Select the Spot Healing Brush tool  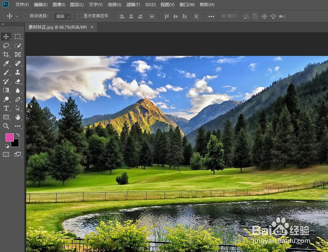[x=18, y=63]
